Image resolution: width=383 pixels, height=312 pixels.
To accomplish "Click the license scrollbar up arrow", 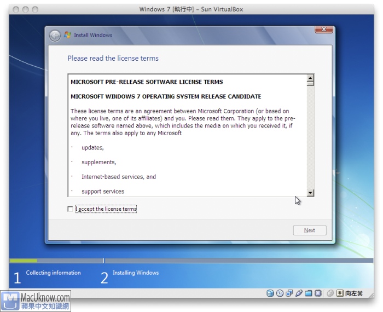I will pyautogui.click(x=310, y=78).
